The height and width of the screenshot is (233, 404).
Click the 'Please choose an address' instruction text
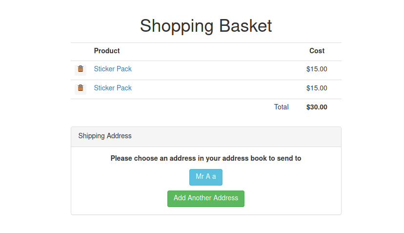tap(206, 158)
